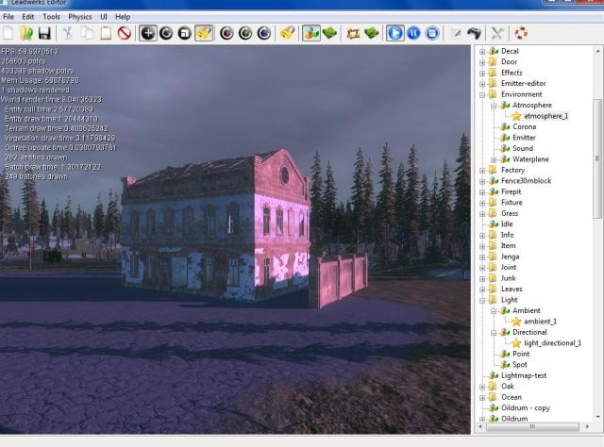The height and width of the screenshot is (447, 604).
Task: Collapse the Environment folder node
Action: [x=482, y=94]
